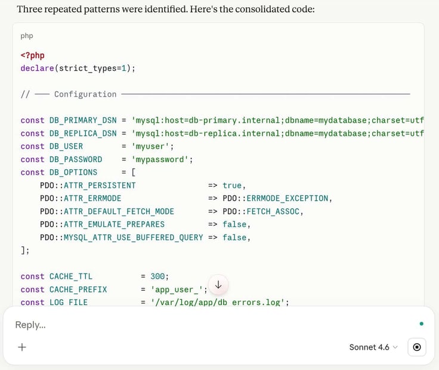Click ATTR_ERRMODE option key
This screenshot has height=370, width=439.
[92, 198]
